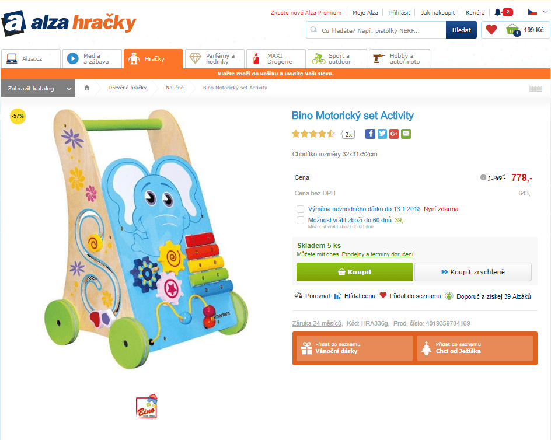The width and height of the screenshot is (551, 440).
Task: Open the product rating count 2x
Action: 348,134
